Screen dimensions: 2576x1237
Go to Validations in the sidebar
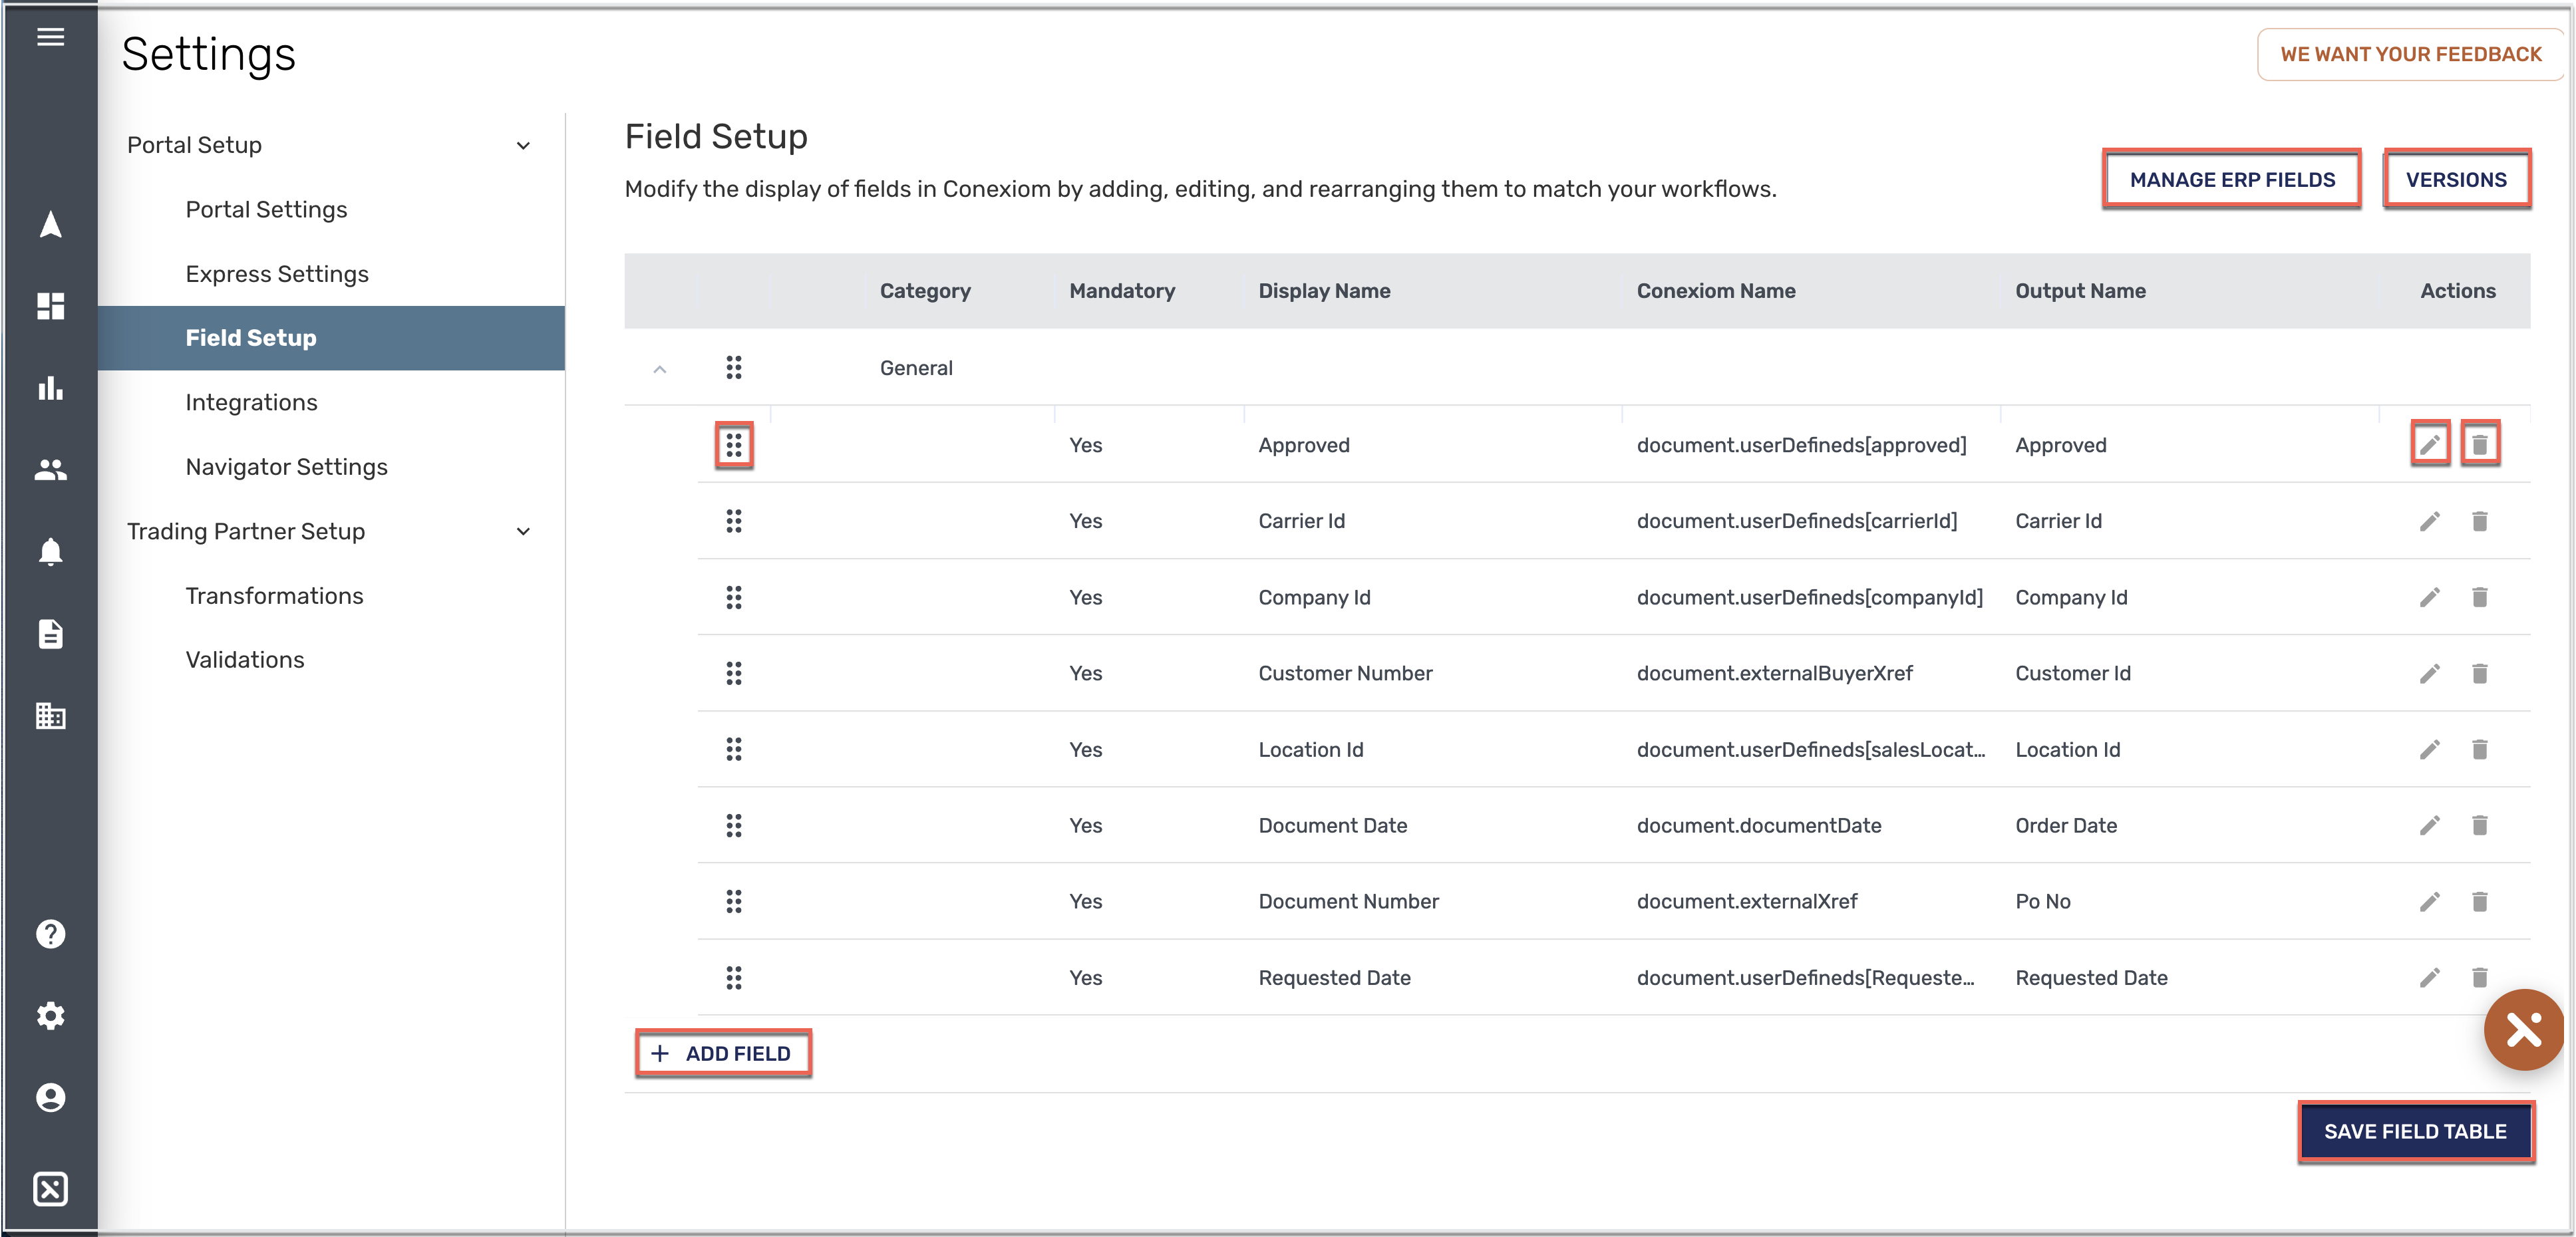pos(244,660)
